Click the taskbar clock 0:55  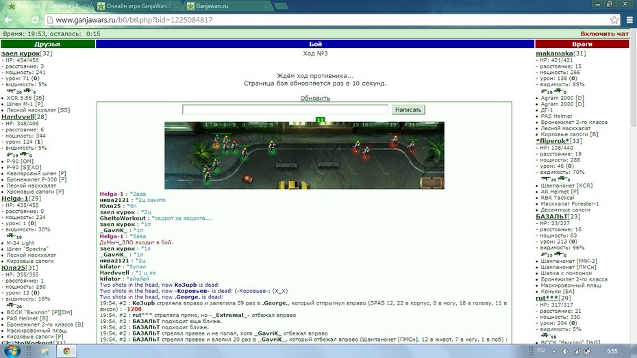[612, 352]
